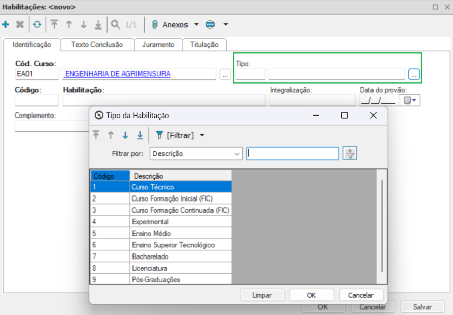Refresh the Habilitações record
453x315 pixels.
[37, 25]
